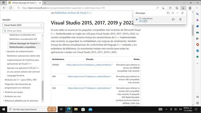Add a new sidebar app with plus
This screenshot has width=201, height=113.
pyautogui.click(x=198, y=63)
